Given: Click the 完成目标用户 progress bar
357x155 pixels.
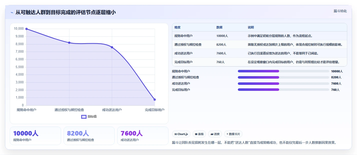Looking at the screenshot, I should [x=283, y=90].
